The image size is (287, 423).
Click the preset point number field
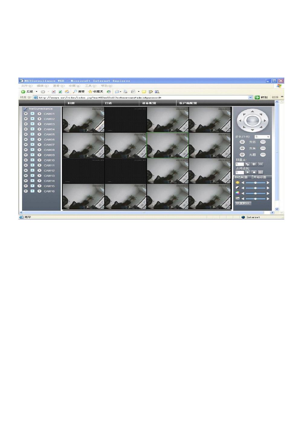240,164
